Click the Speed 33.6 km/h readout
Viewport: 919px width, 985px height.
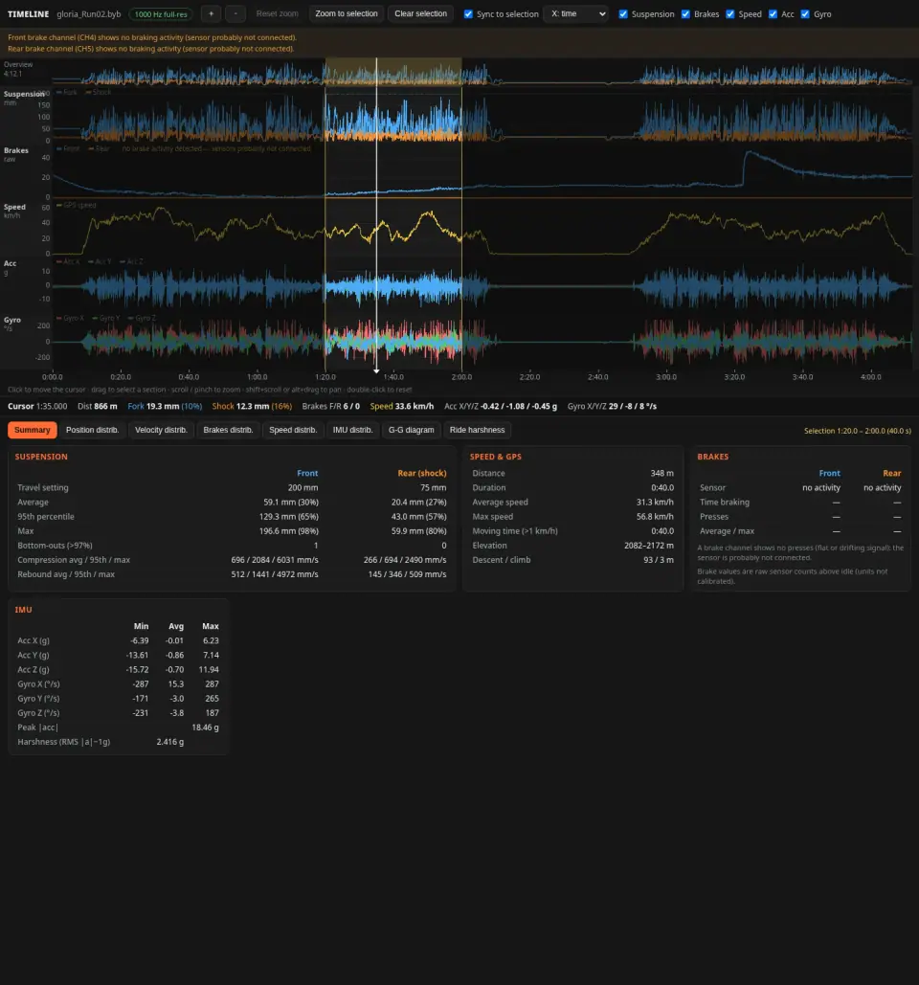coord(401,407)
